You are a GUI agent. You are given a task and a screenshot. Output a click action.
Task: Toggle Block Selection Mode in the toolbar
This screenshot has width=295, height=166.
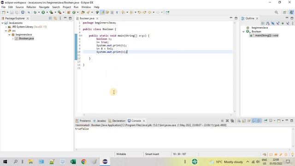(112, 12)
